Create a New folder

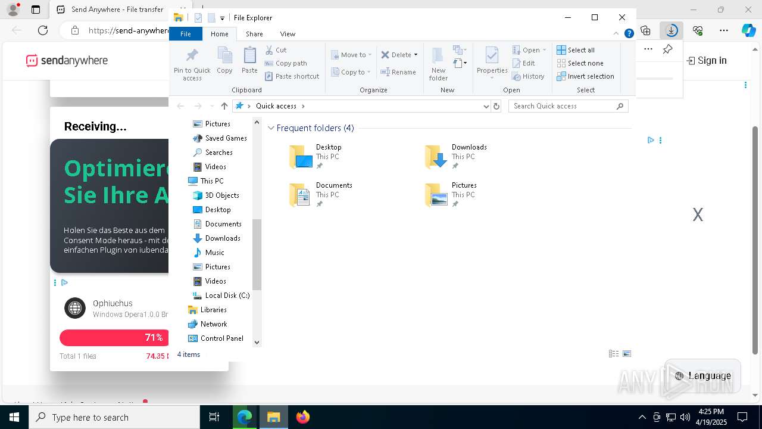(438, 64)
